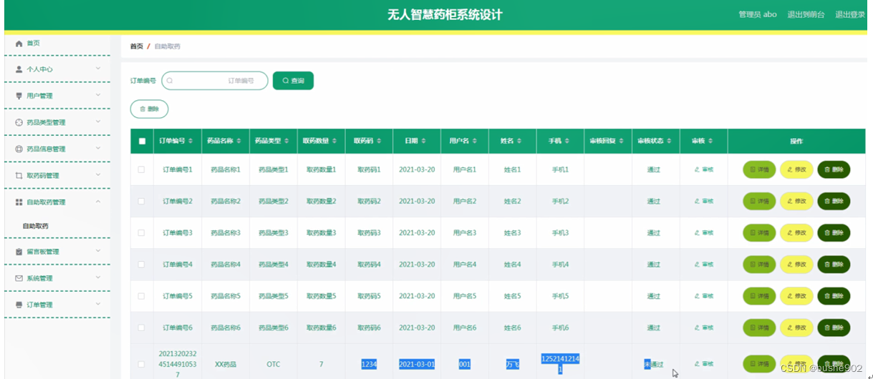Click the 审核 link in 订单编号4 row
The image size is (873, 379).
(x=704, y=265)
